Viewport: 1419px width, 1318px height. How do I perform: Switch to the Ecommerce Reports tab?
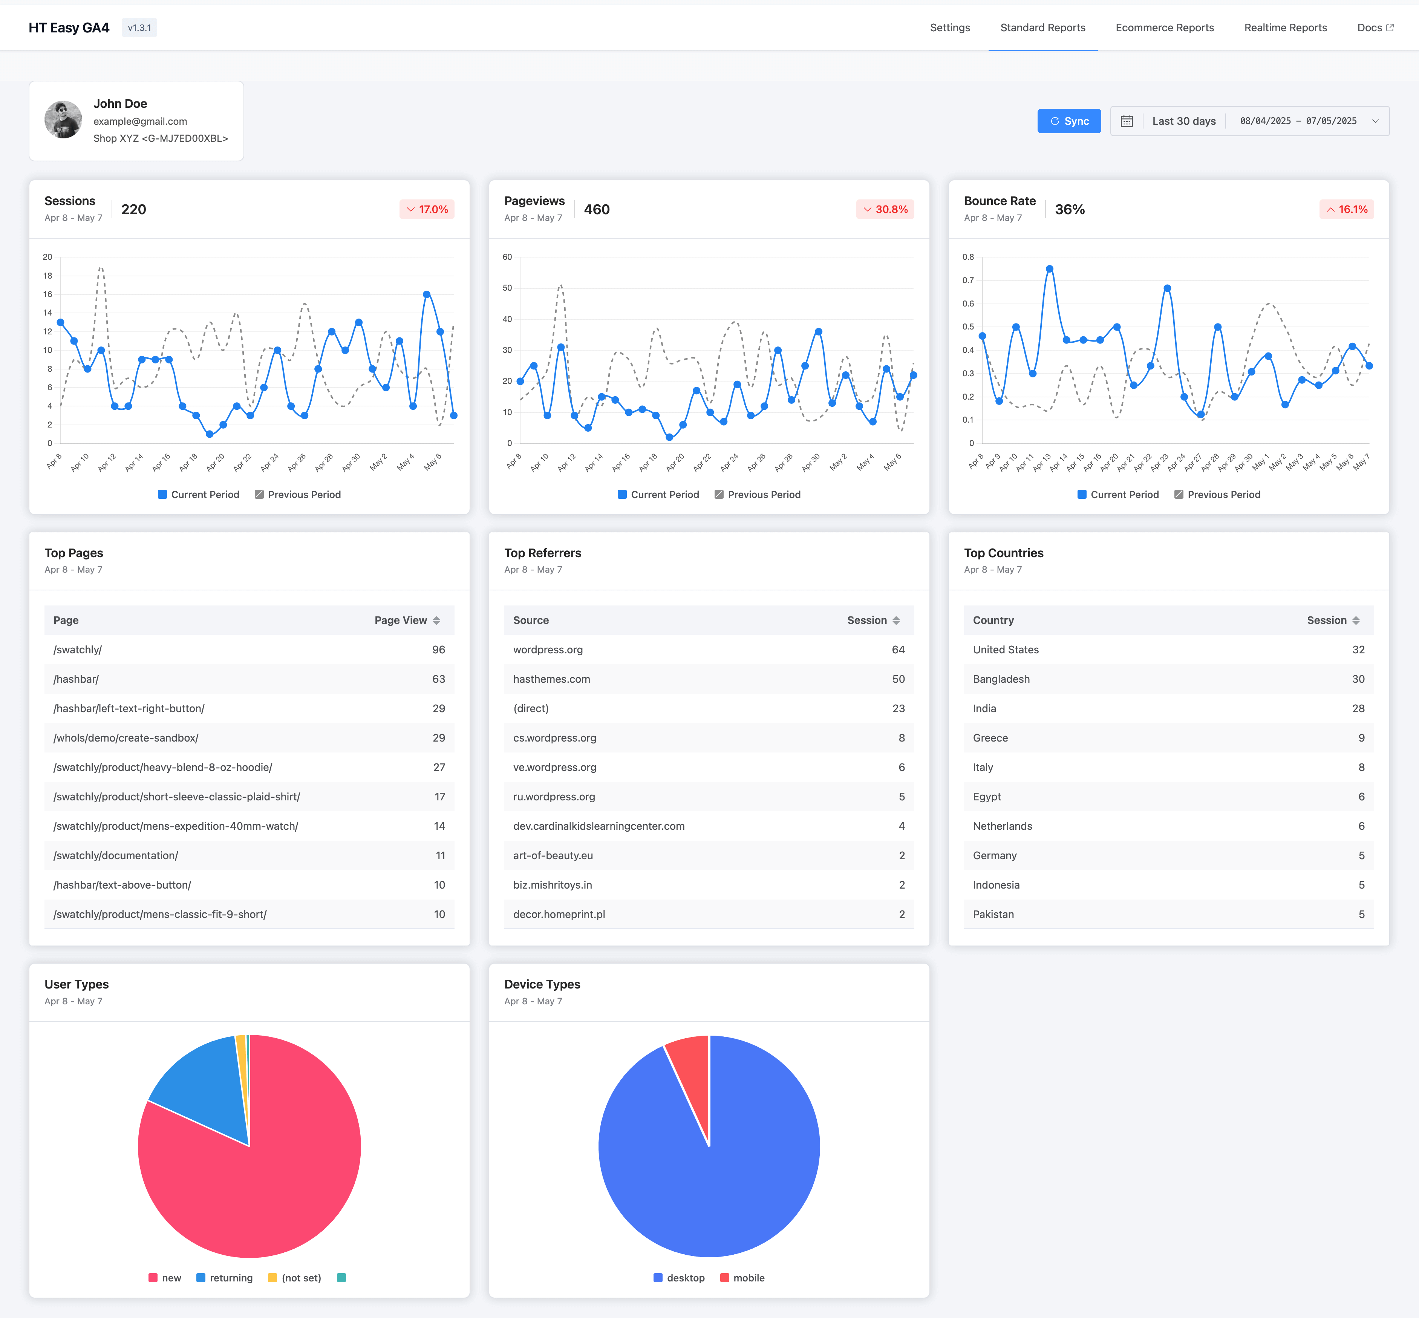click(1165, 28)
